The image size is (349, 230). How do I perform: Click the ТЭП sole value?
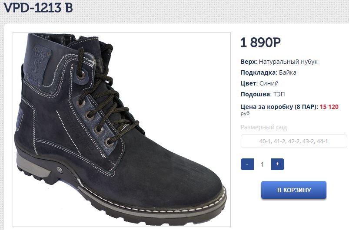pyautogui.click(x=279, y=94)
